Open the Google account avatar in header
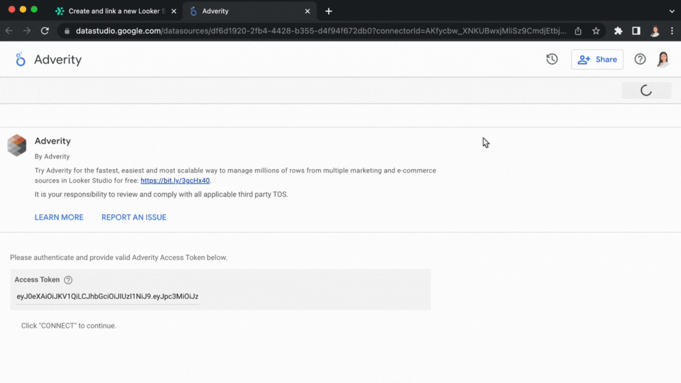681x383 pixels. pyautogui.click(x=663, y=59)
